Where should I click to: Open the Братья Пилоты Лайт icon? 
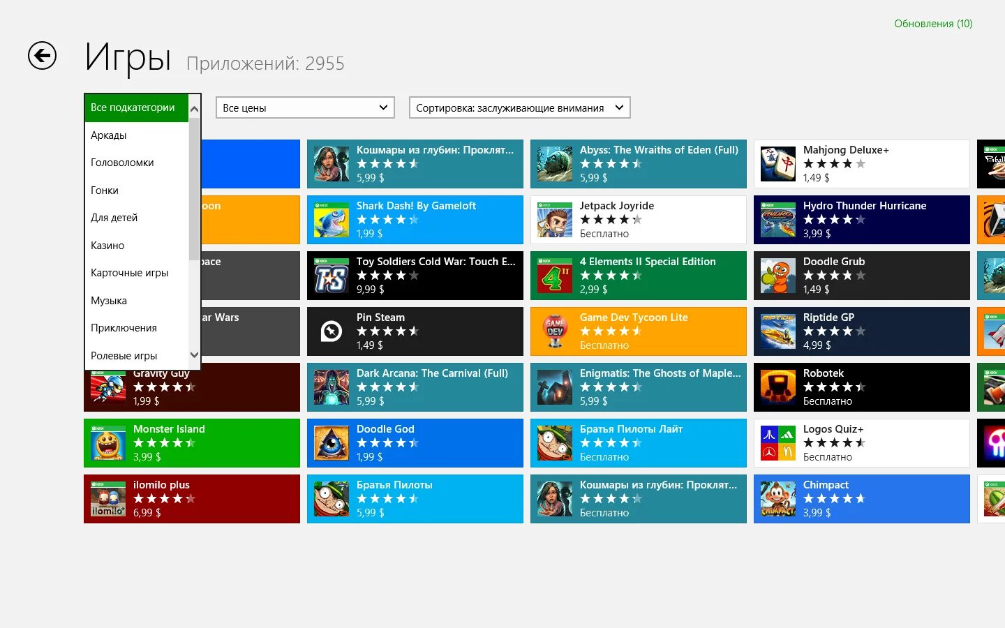[x=555, y=443]
